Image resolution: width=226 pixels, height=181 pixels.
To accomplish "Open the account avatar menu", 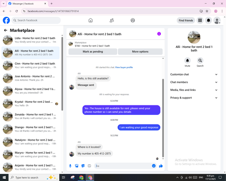I will point(217,20).
